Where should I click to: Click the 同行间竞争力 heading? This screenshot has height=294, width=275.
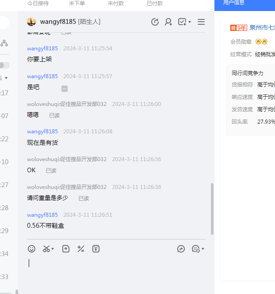point(248,73)
